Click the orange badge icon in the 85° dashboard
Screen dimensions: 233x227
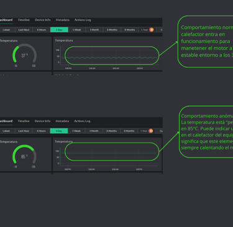click(x=151, y=131)
